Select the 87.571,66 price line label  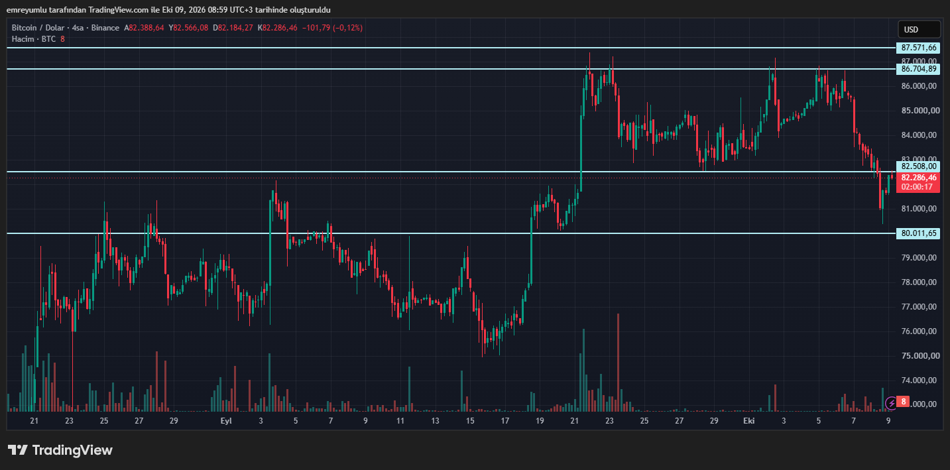pyautogui.click(x=918, y=48)
